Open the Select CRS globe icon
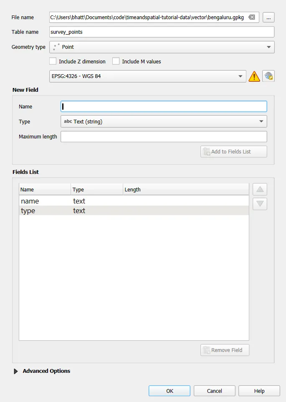Image resolution: width=286 pixels, height=402 pixels. [268, 76]
